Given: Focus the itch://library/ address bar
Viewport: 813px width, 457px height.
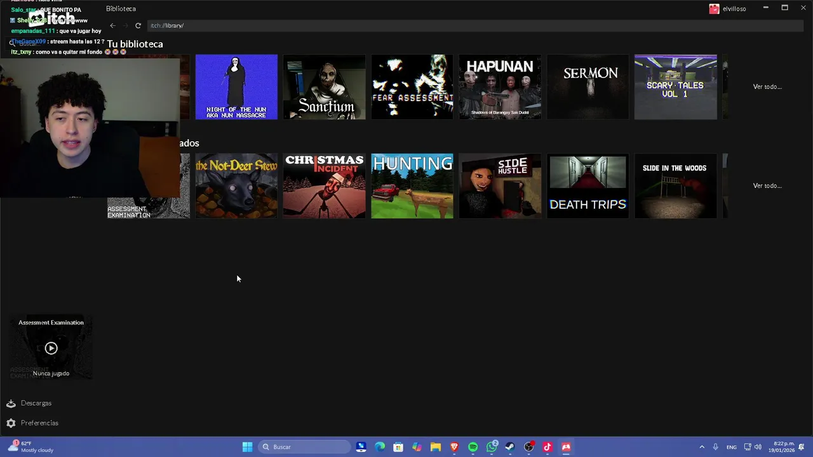Looking at the screenshot, I should pos(475,25).
